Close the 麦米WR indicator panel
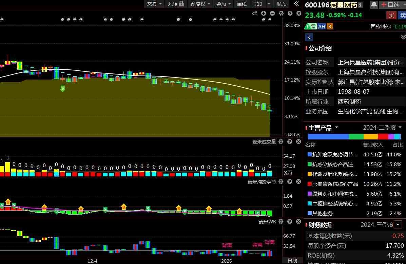Screen dimensions: 406x264 point(298,222)
